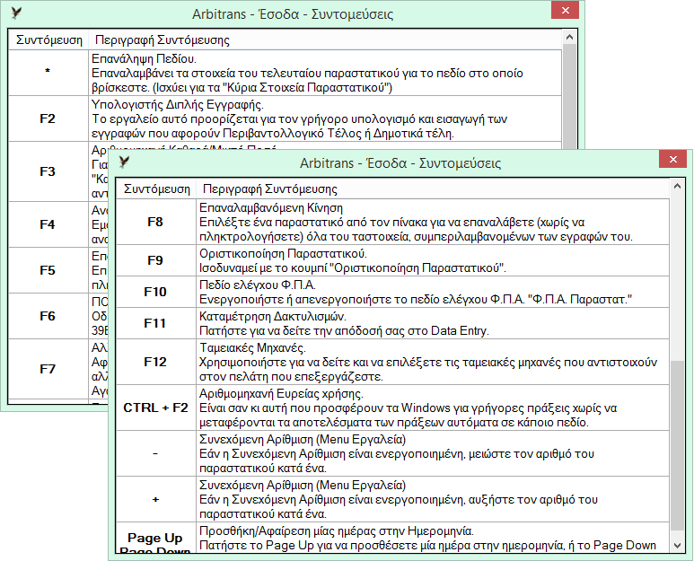Screen dimensions: 694x561
Task: Select the F8 shortcut cell
Action: click(x=156, y=222)
